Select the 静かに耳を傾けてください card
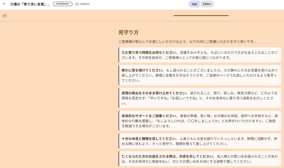284x168 pixels. tap(200, 75)
